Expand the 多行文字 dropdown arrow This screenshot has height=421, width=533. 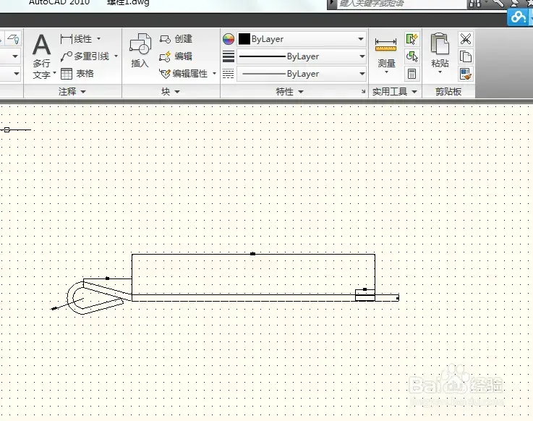click(x=54, y=73)
